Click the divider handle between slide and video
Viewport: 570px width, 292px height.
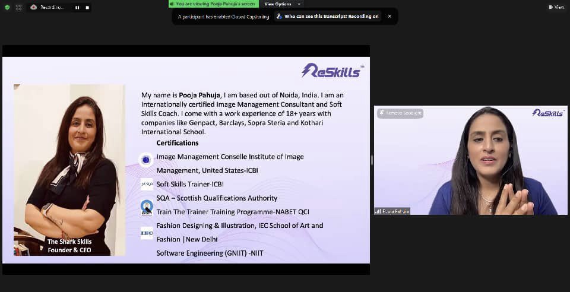point(372,160)
